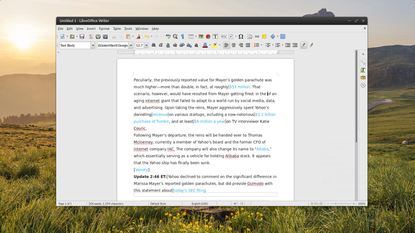This screenshot has height=233, width=415.
Task: Set Align Left paragraph alignment
Action: coord(226,45)
